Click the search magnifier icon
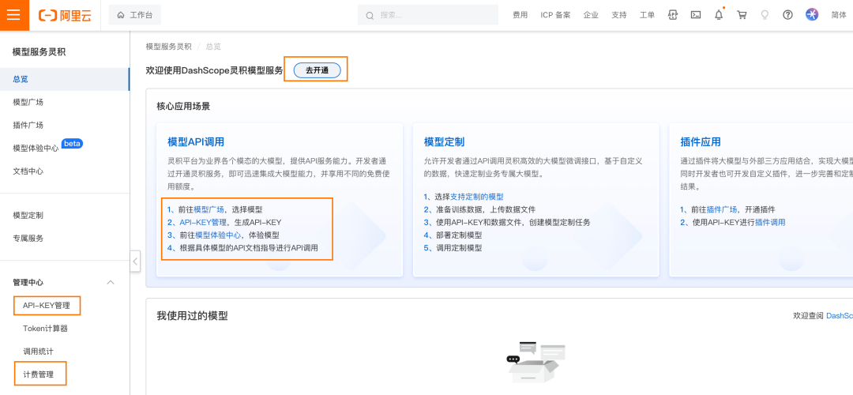The height and width of the screenshot is (395, 853). [x=370, y=16]
